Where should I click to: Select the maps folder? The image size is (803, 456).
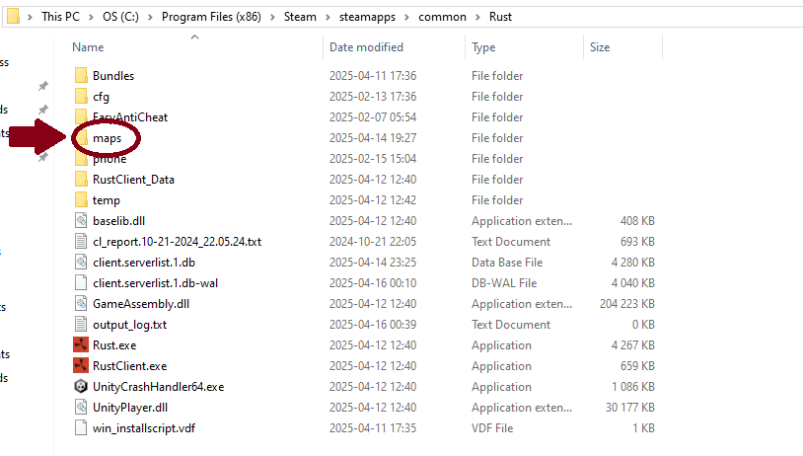[107, 138]
